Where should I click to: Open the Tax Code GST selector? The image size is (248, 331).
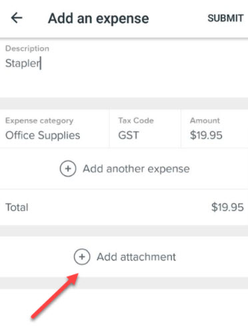(x=145, y=128)
